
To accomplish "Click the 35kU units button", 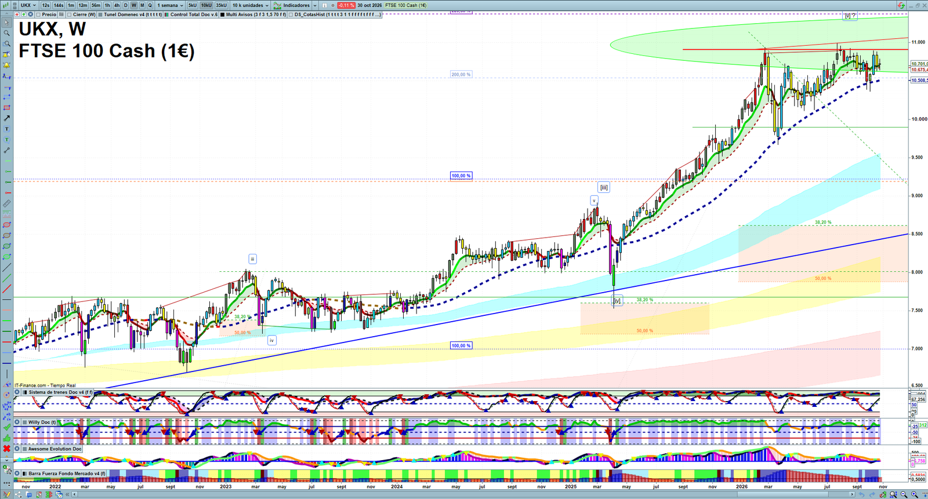I will pos(221,5).
